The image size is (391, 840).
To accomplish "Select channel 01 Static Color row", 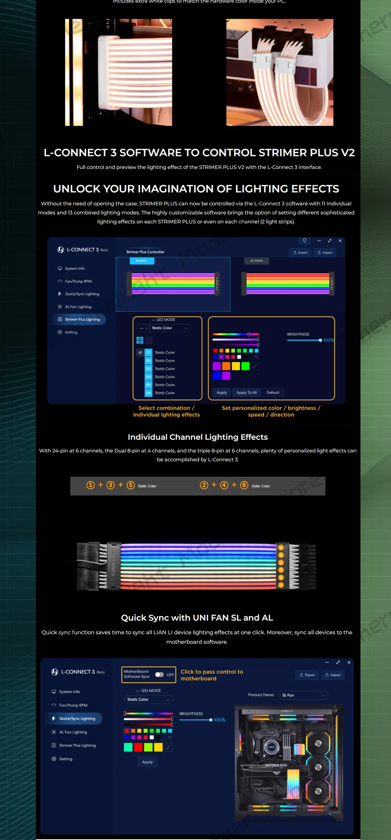I will (160, 353).
